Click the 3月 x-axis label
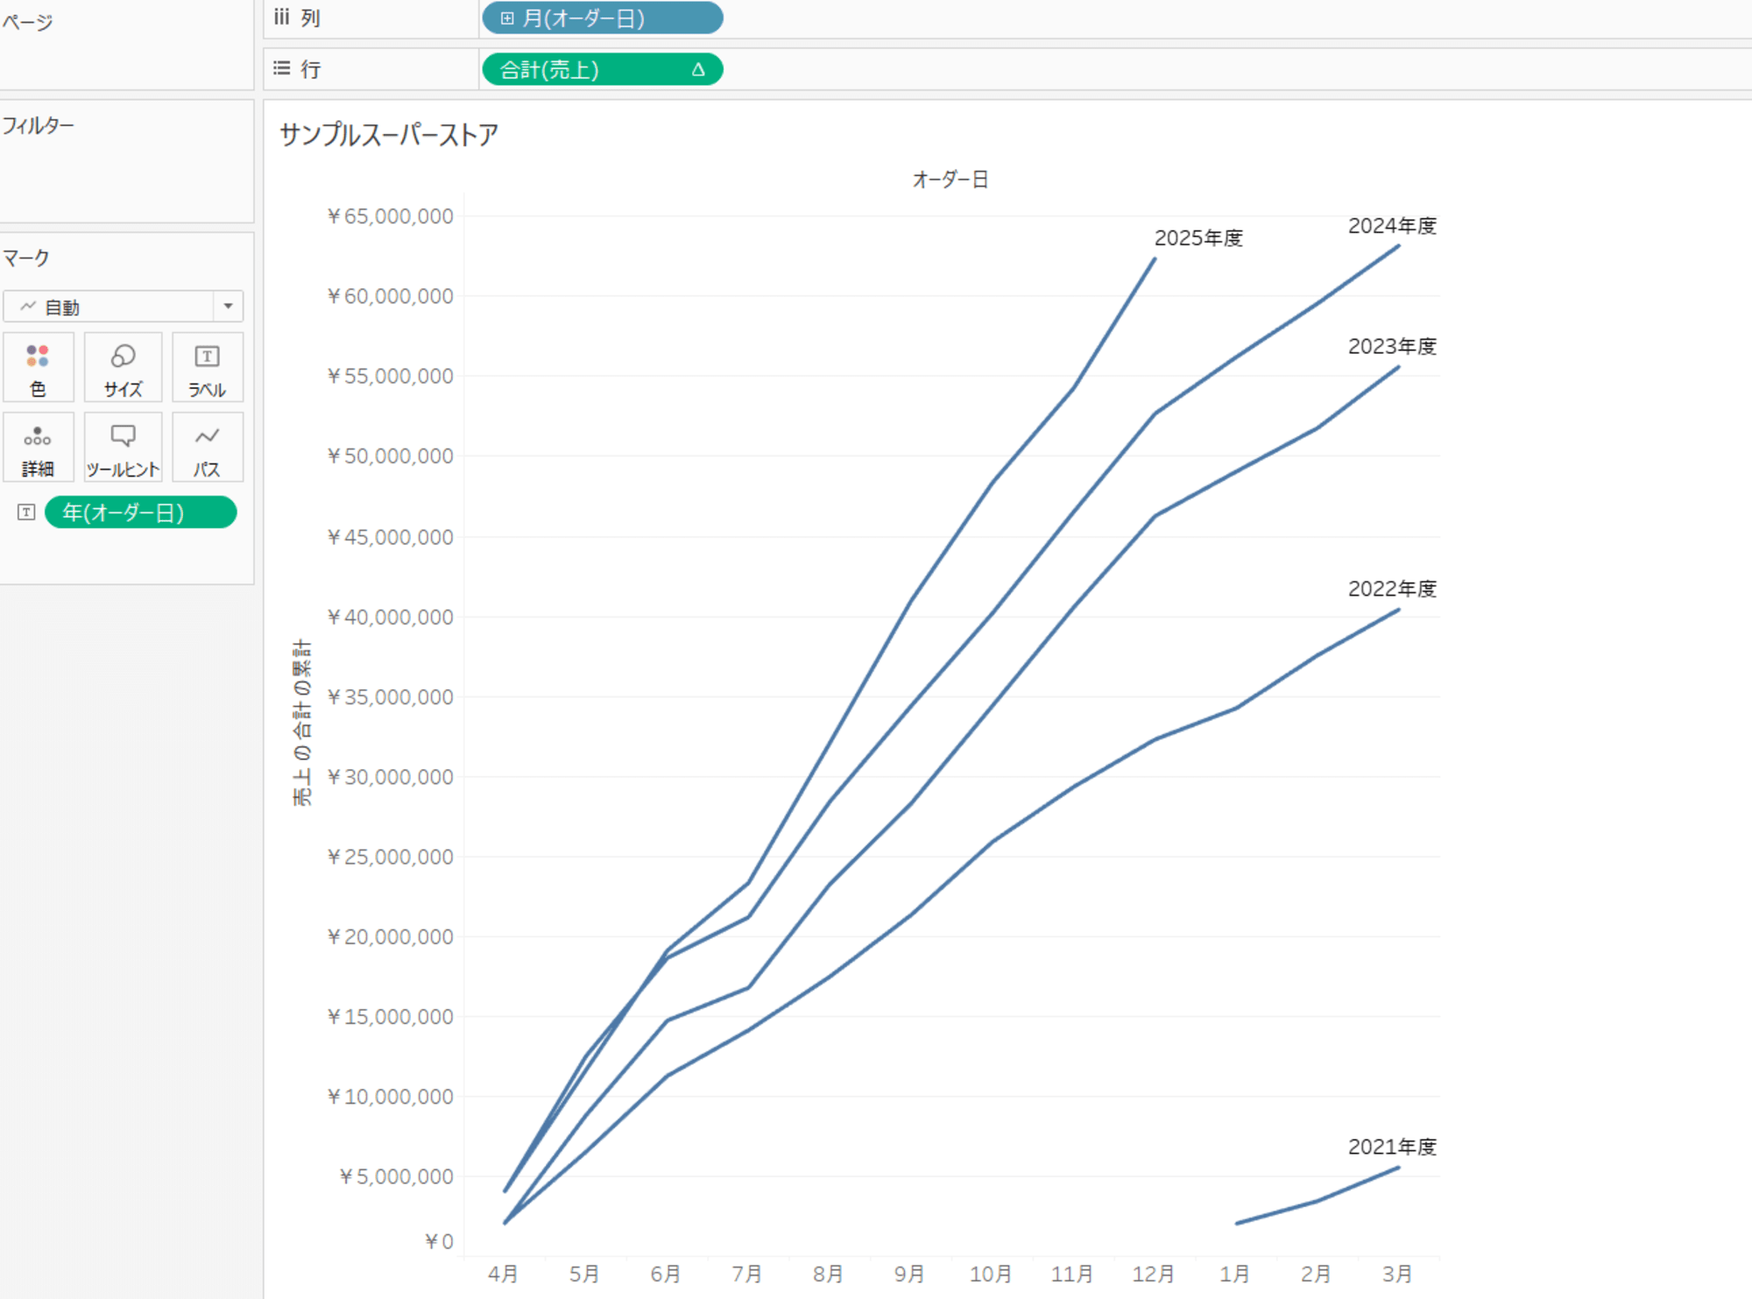This screenshot has height=1299, width=1752. (x=1398, y=1274)
